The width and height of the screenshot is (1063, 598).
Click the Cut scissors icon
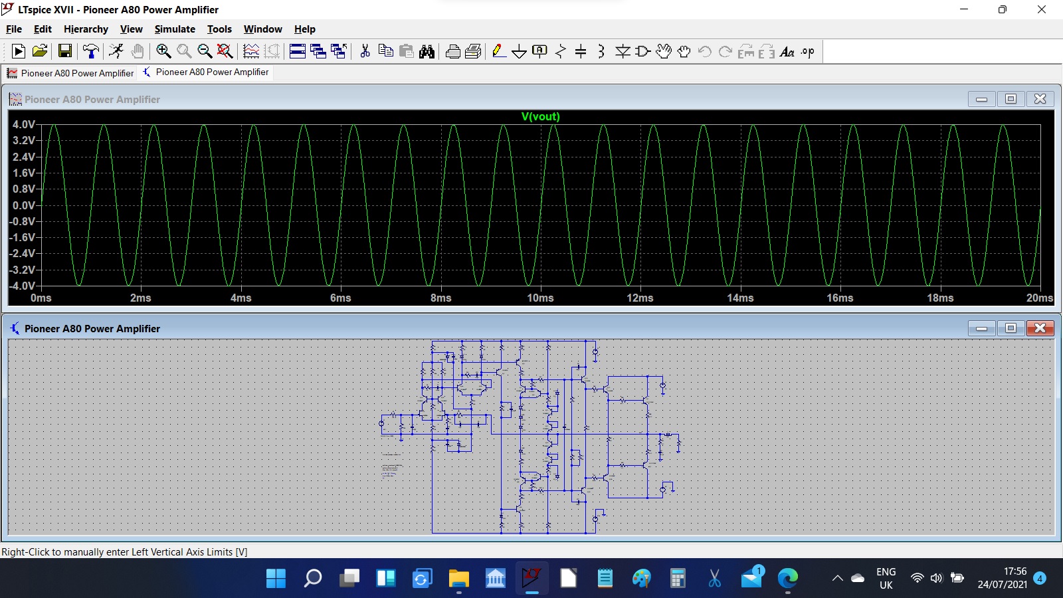coord(365,51)
